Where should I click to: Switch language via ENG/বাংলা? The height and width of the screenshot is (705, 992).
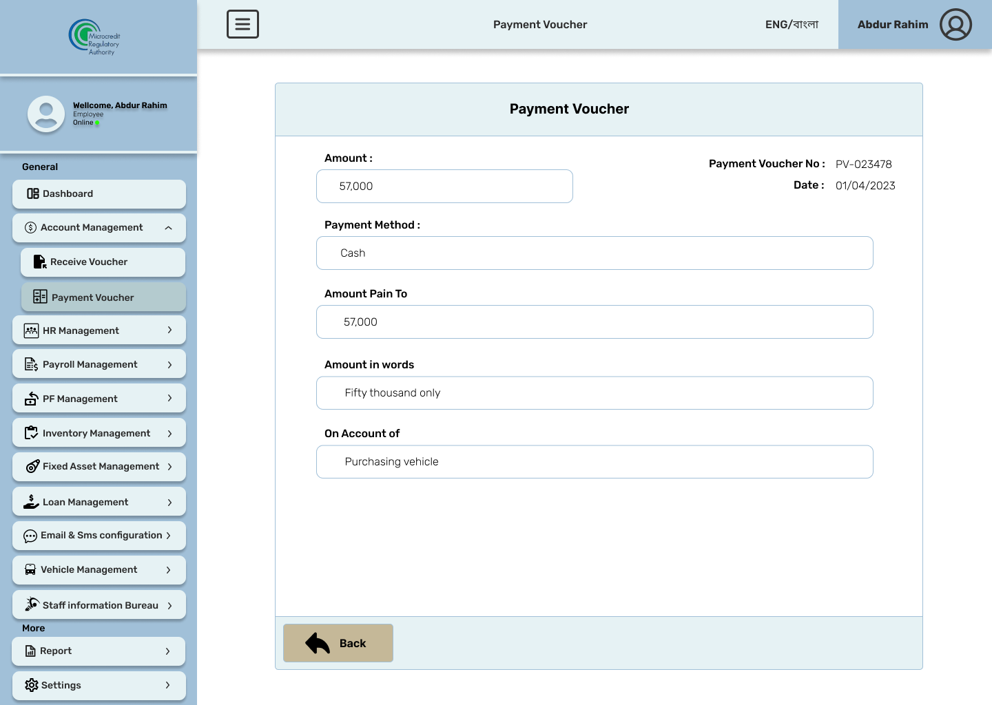coord(792,24)
